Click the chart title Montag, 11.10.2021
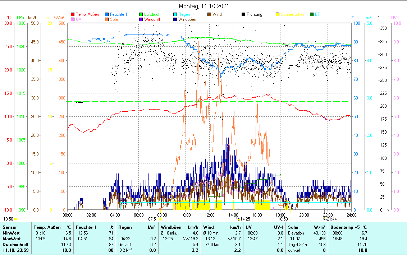407x255 pixels. click(203, 6)
